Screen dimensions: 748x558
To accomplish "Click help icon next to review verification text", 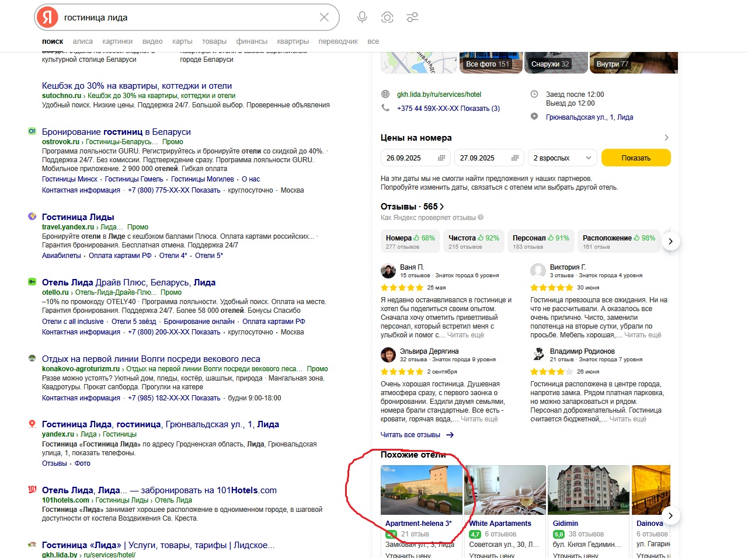I will [481, 218].
